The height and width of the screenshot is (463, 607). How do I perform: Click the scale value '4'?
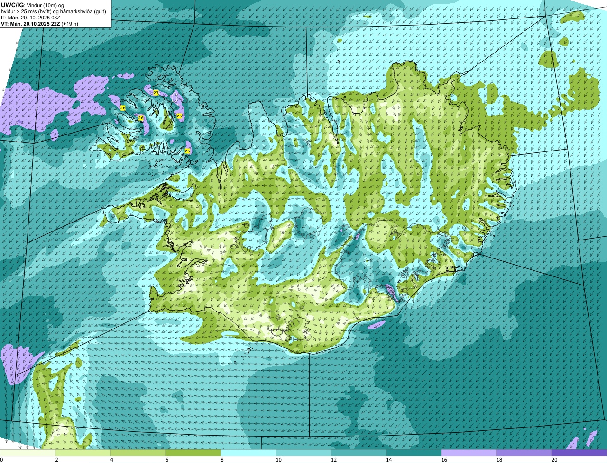point(111,460)
